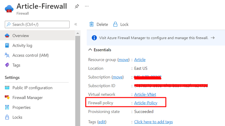The width and height of the screenshot is (225, 126).
Task: Click the banner arrow icon
Action: tap(213, 38)
